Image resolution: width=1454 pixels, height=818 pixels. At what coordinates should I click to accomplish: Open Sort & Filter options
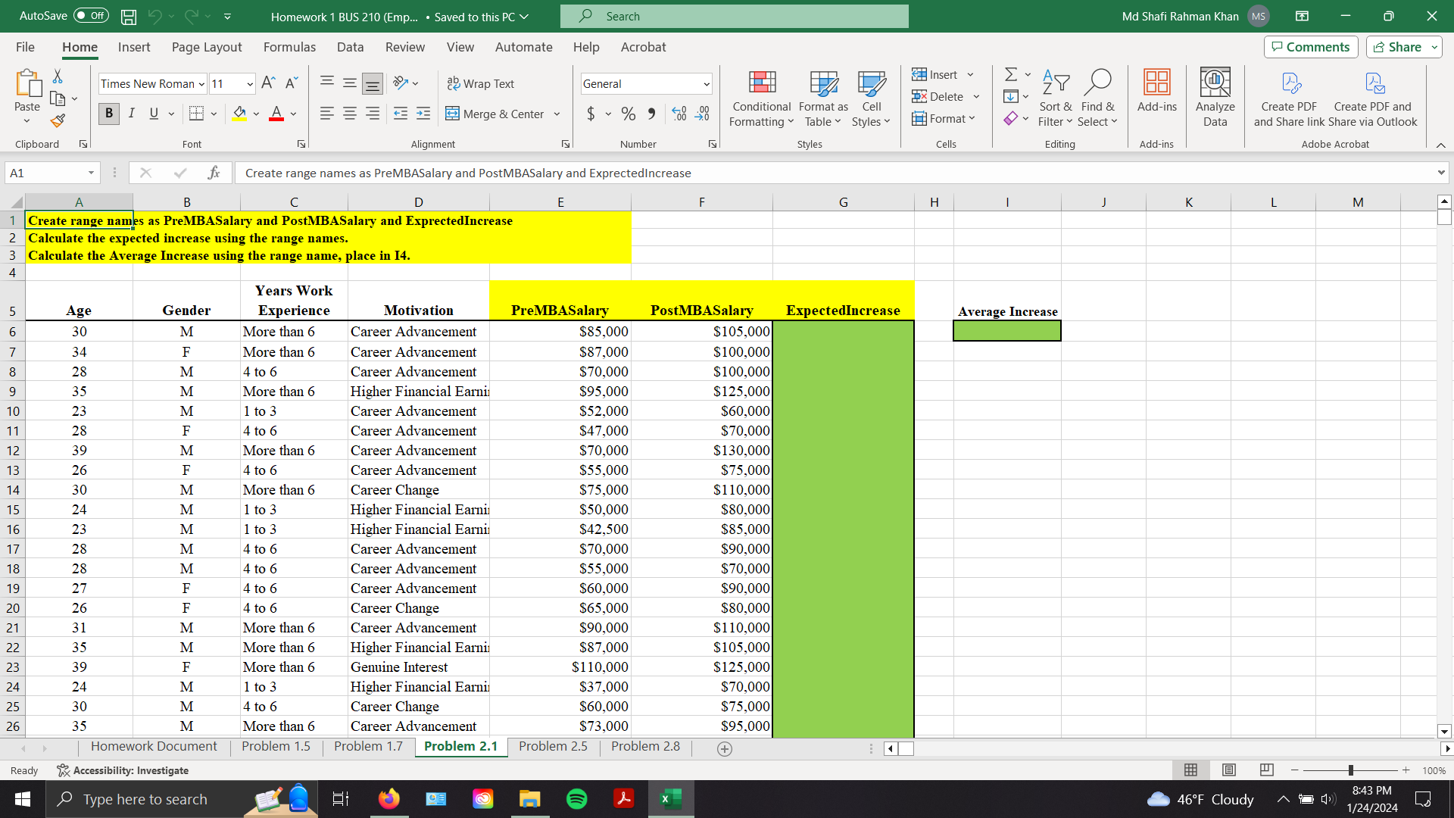pyautogui.click(x=1055, y=99)
